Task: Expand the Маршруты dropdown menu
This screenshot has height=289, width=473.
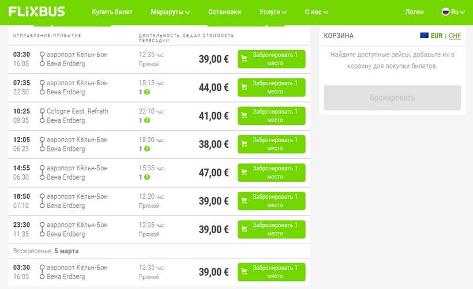Action: [x=170, y=12]
